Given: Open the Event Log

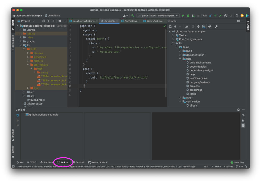Looking at the screenshot, I should pyautogui.click(x=237, y=162).
